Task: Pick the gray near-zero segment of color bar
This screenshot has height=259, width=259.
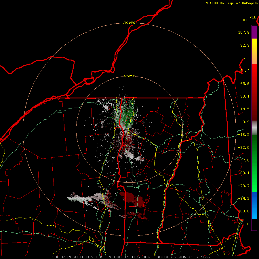Action: (x=254, y=128)
